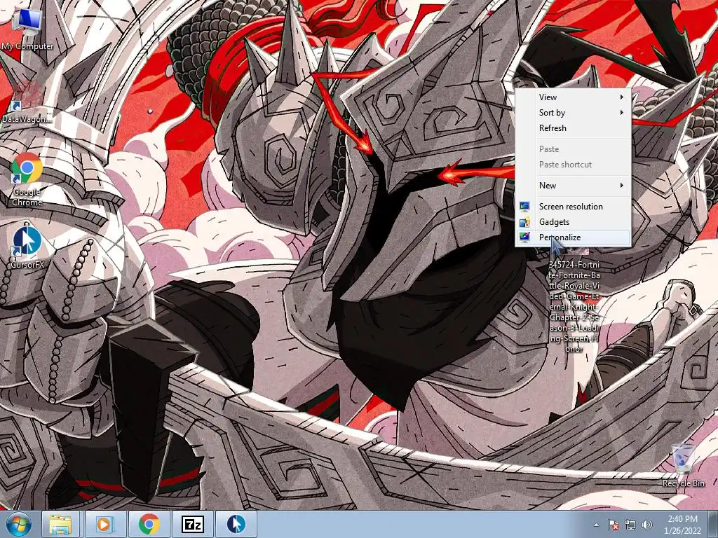Click the New submenu arrow
Viewport: 718px width, 538px height.
(621, 185)
